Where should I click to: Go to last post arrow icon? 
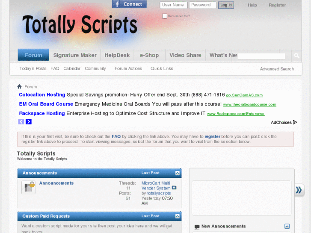tap(174, 188)
